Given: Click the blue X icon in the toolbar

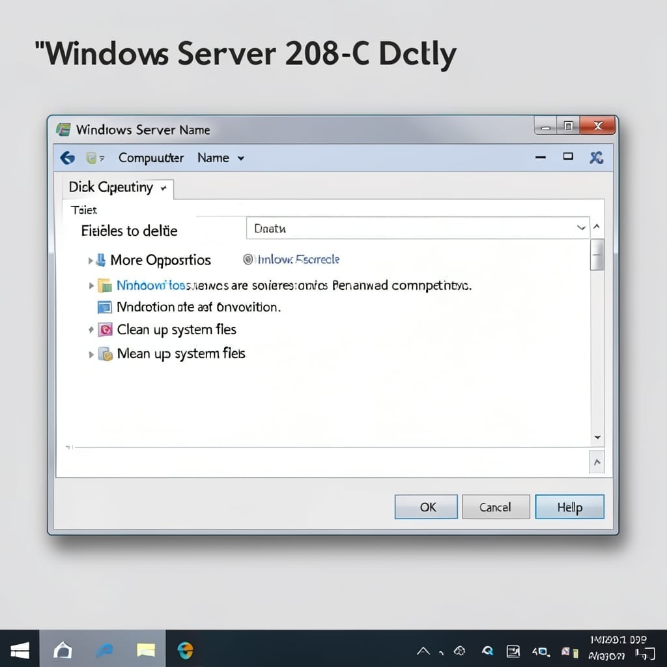Looking at the screenshot, I should [597, 158].
